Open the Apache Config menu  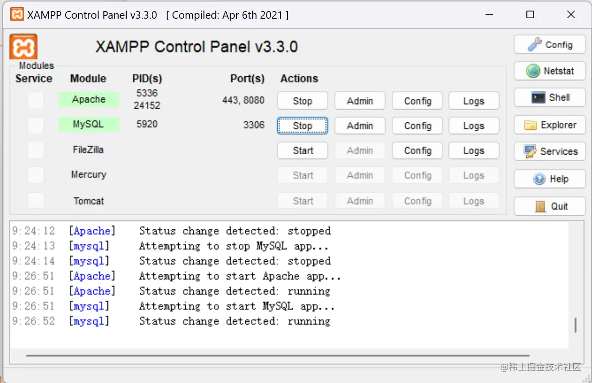point(417,101)
